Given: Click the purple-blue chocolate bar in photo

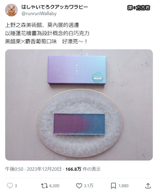Looking at the screenshot, I should point(79,124).
